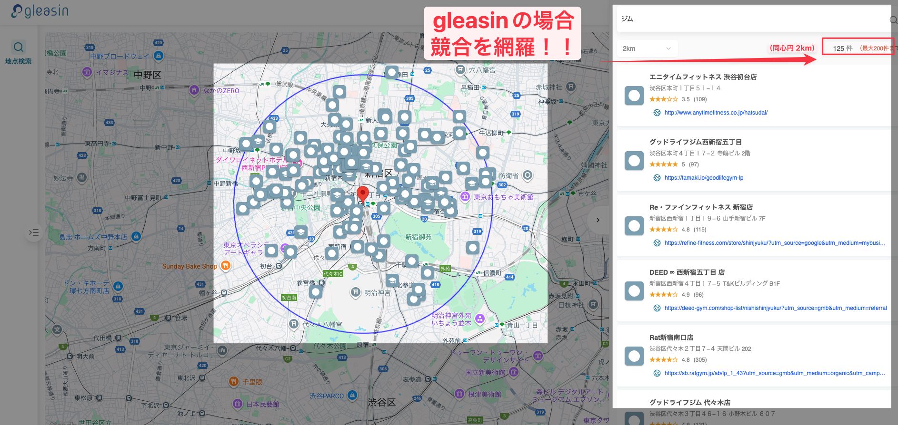Click the map's right arrow button
Viewport: 898px width, 425px height.
pyautogui.click(x=598, y=220)
